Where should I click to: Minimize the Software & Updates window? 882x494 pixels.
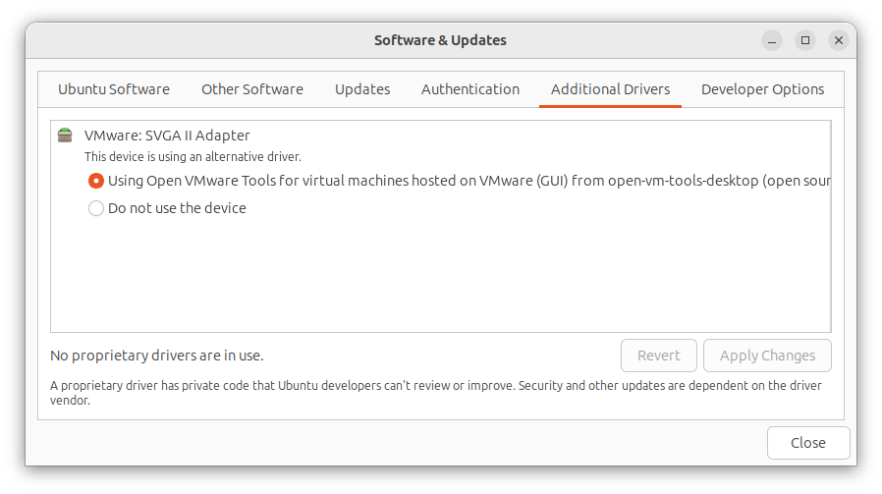[772, 40]
